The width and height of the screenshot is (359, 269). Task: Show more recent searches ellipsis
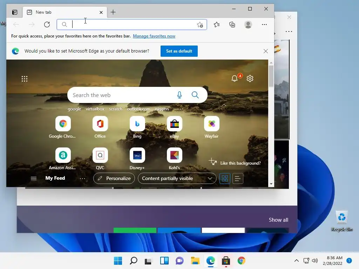(x=180, y=109)
